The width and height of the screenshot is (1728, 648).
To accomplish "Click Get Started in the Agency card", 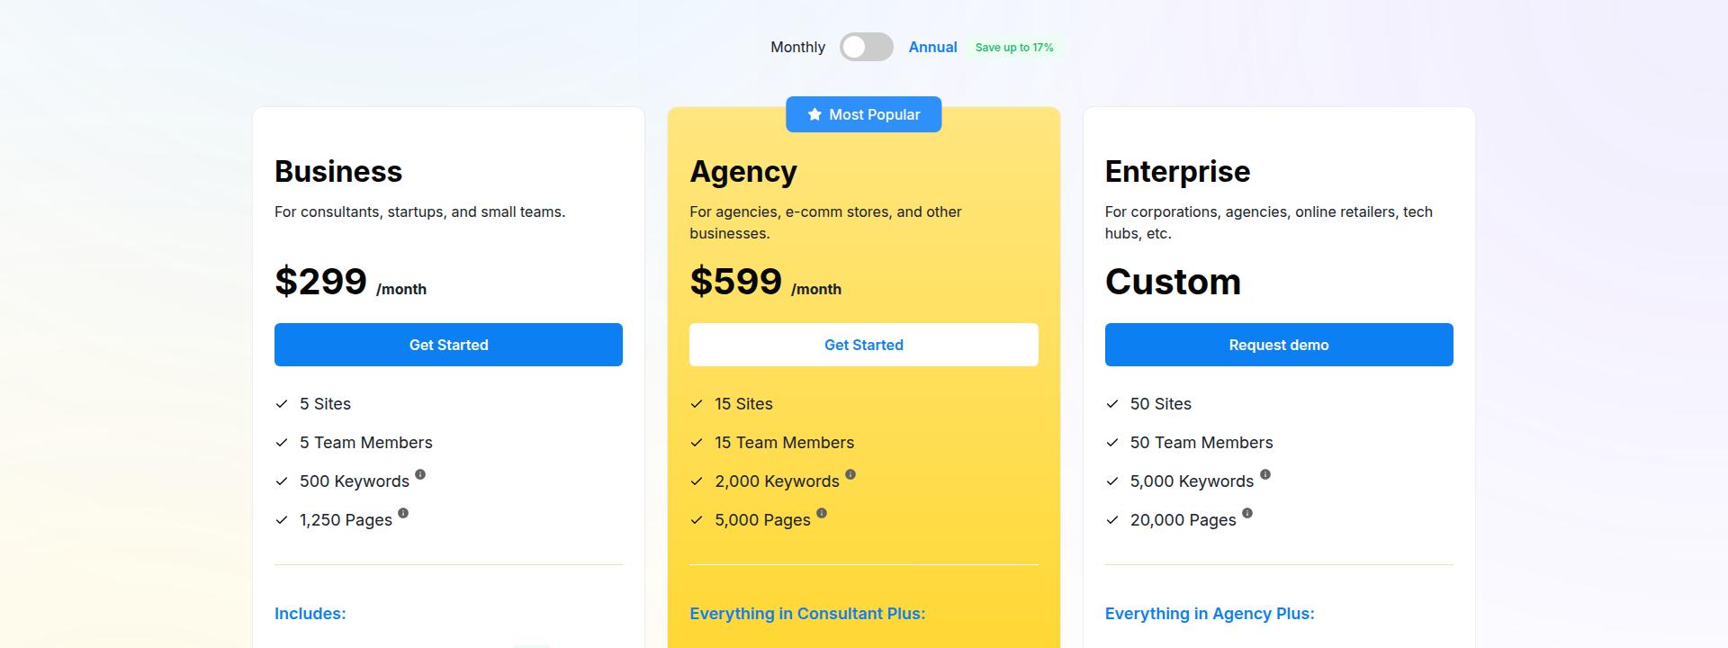I will pyautogui.click(x=863, y=345).
